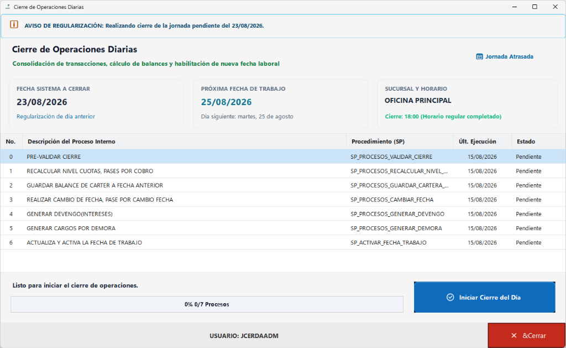Image resolution: width=566 pixels, height=348 pixels.
Task: Select GUARDAR BALANCE DE CARTER A FECHA ANTERIOR
Action: pos(95,185)
